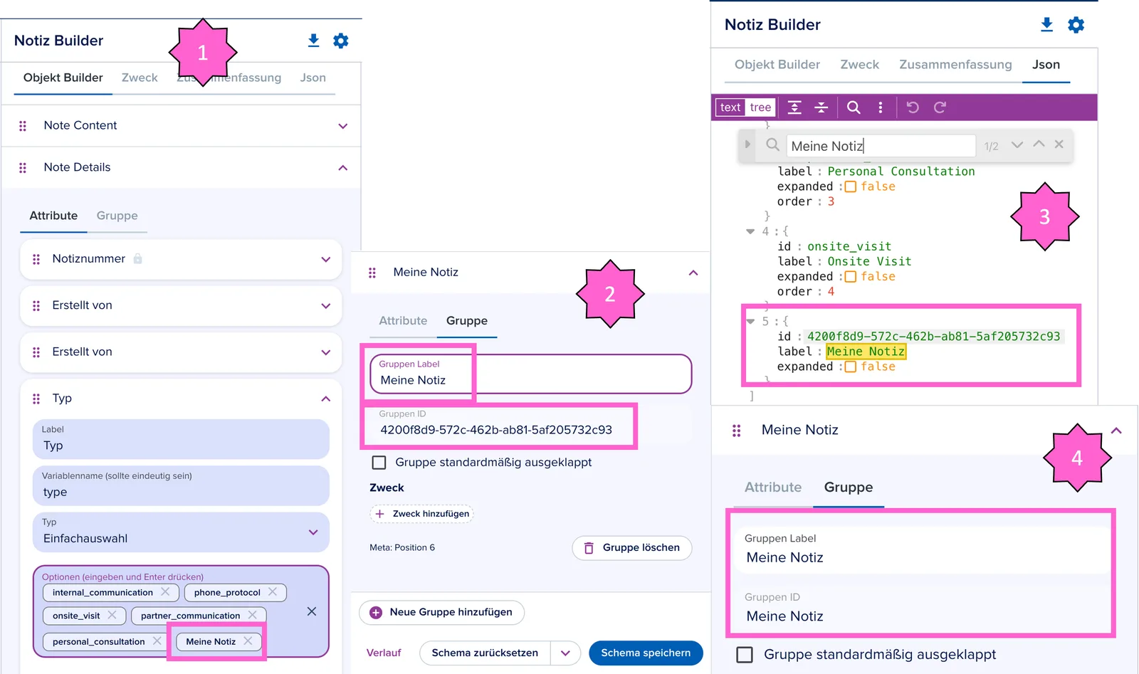Viewport: 1139px width, 674px height.
Task: Toggle expanded checkbox under Meine Notiz label
Action: (850, 367)
